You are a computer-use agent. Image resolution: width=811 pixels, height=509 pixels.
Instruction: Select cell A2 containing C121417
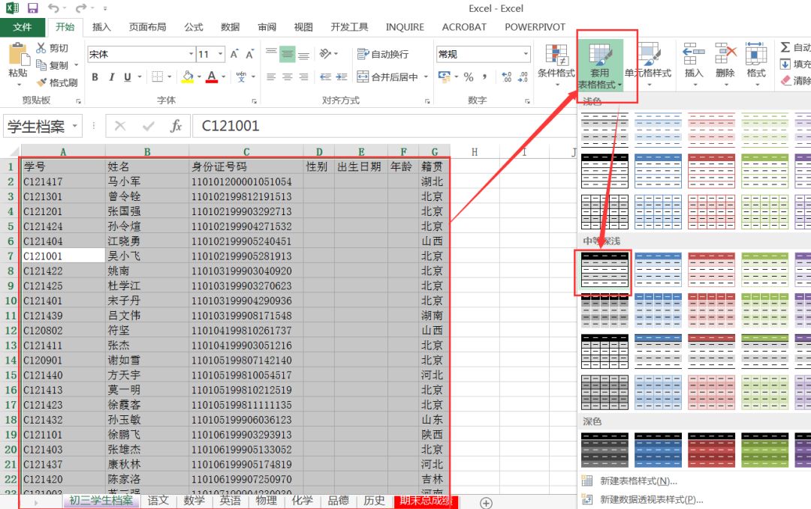coord(63,181)
